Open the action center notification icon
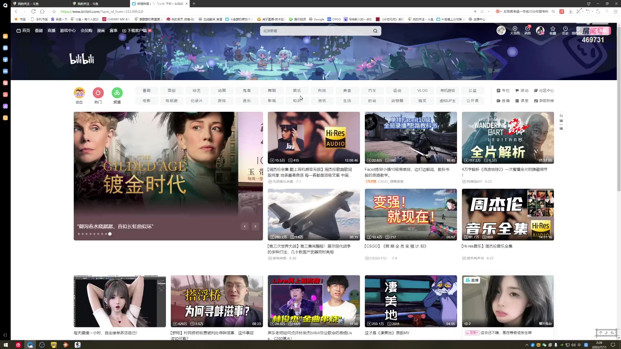This screenshot has width=621, height=349. coord(613,345)
